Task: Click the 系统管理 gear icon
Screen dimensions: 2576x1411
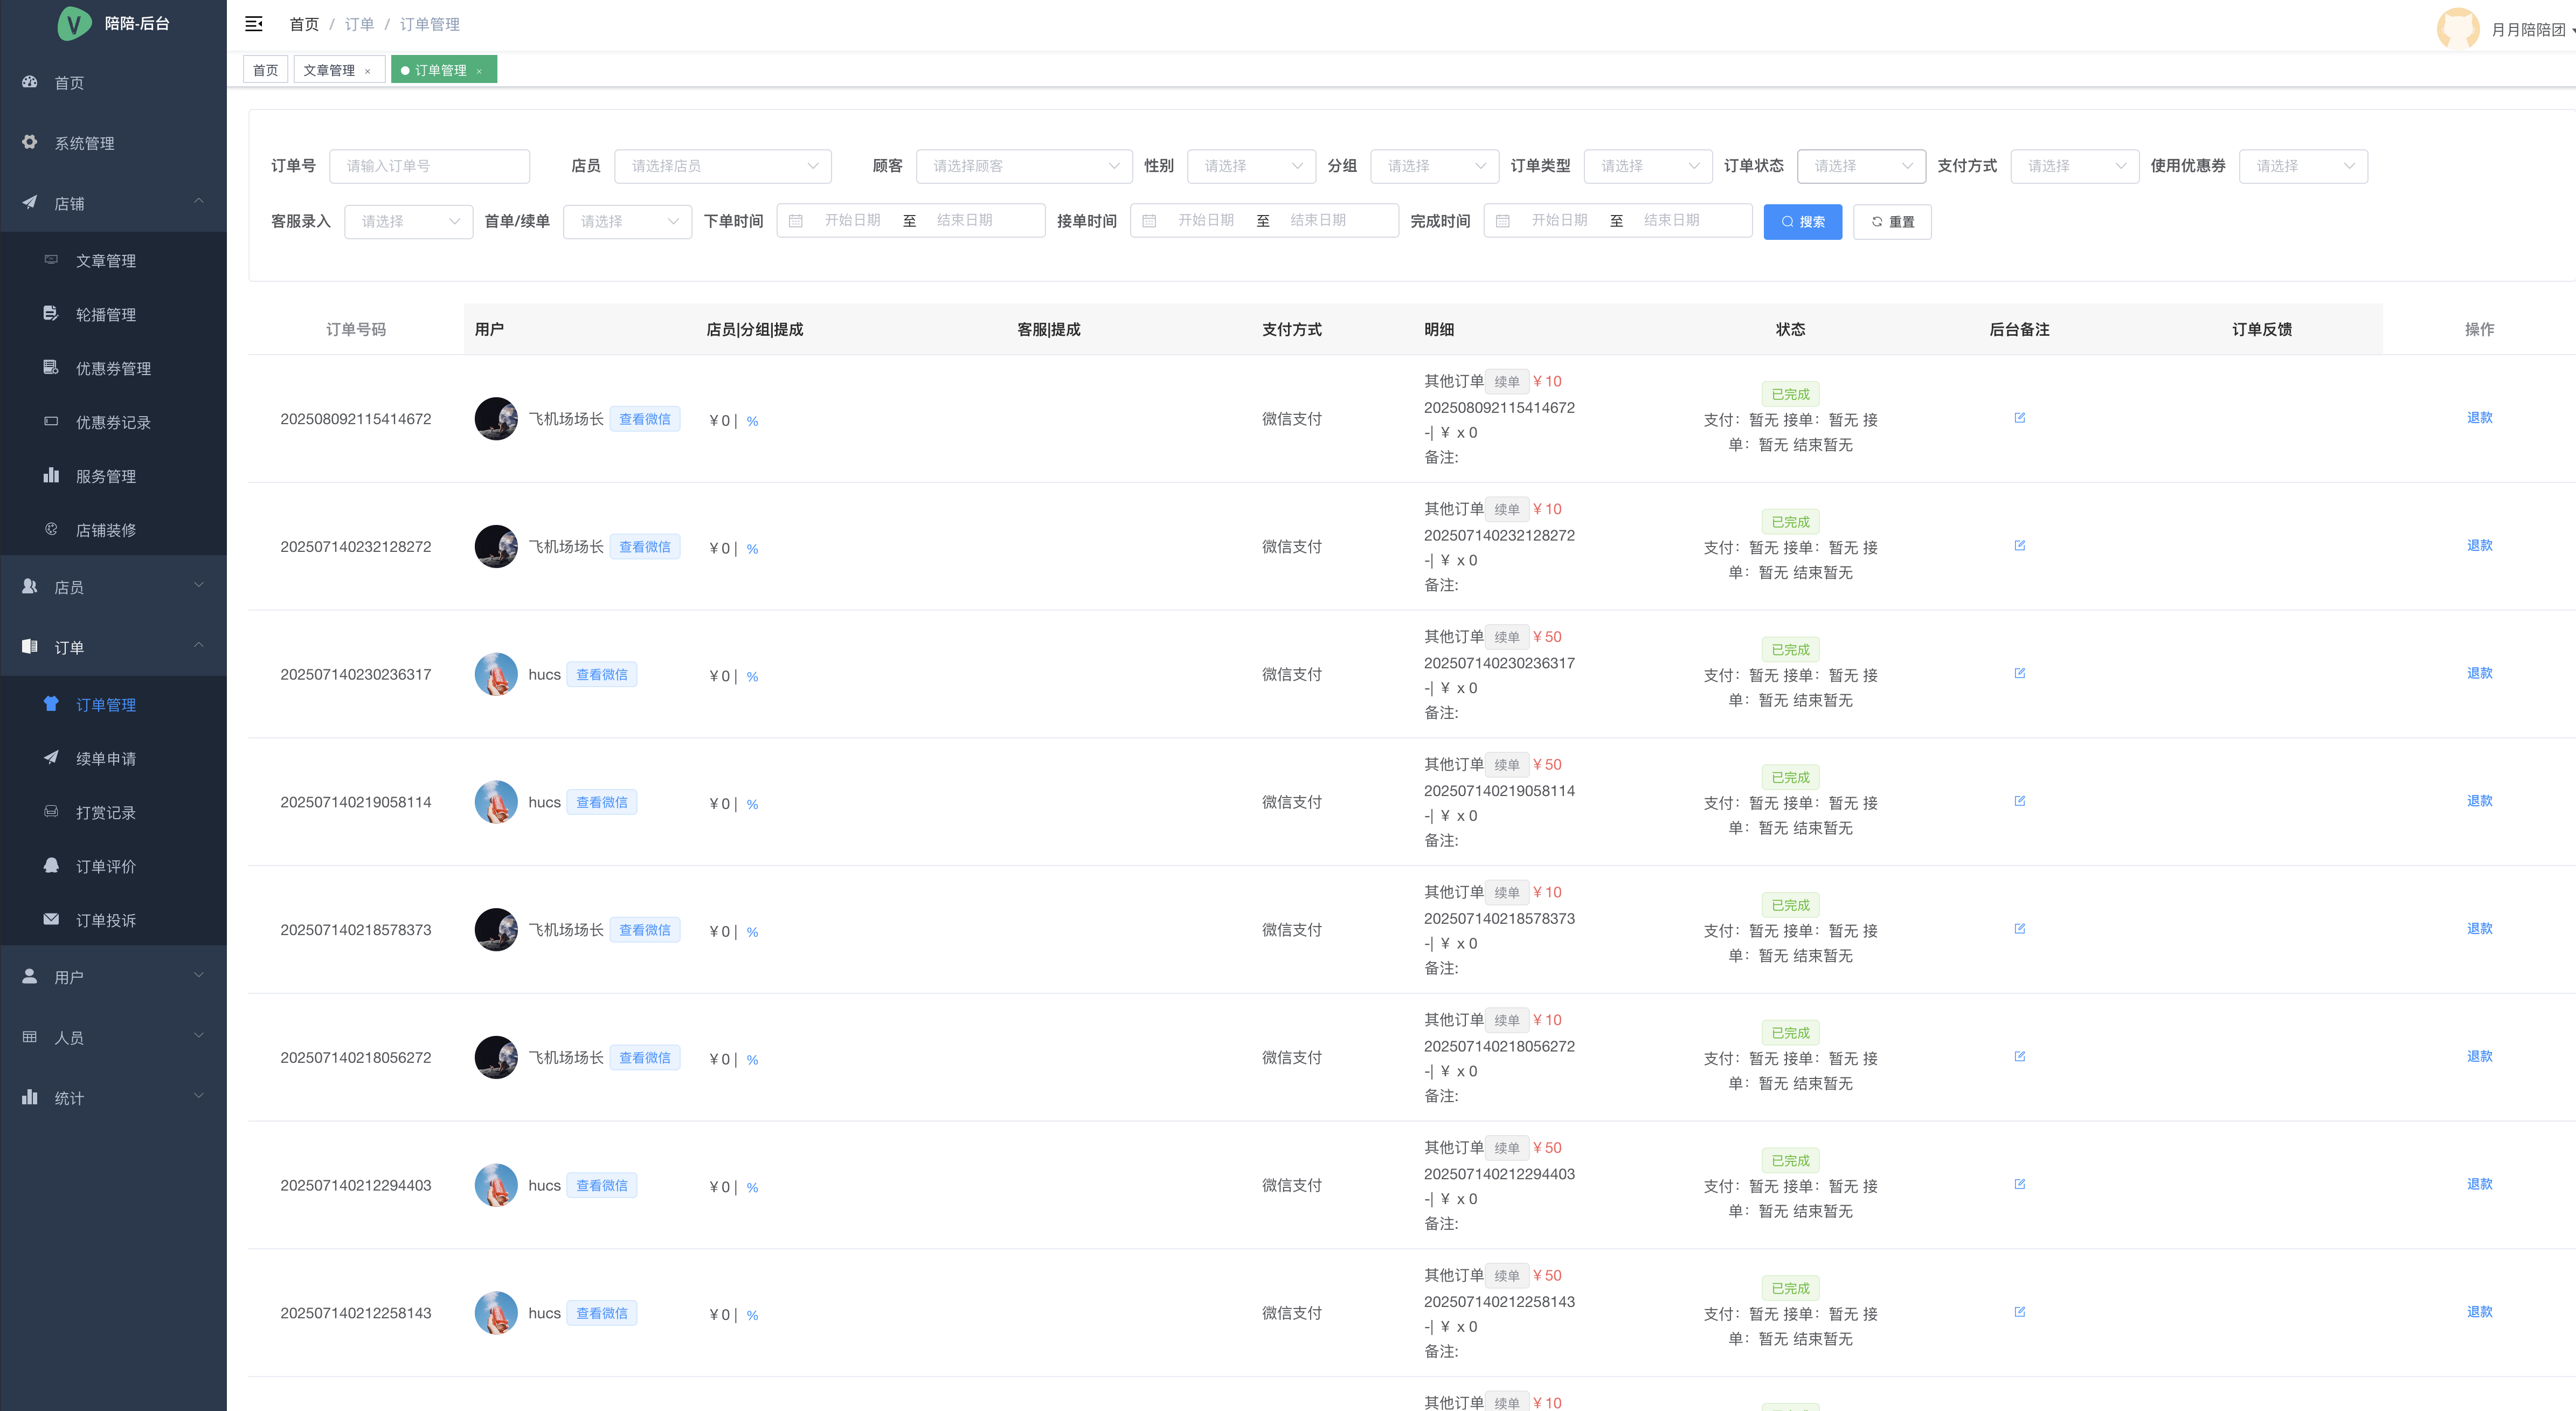Action: tap(30, 142)
